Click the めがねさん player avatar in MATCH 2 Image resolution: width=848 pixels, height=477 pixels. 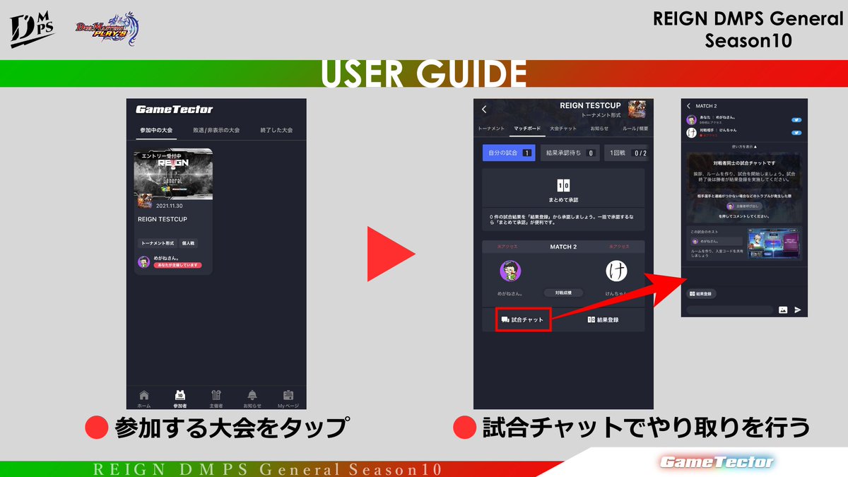(x=510, y=270)
